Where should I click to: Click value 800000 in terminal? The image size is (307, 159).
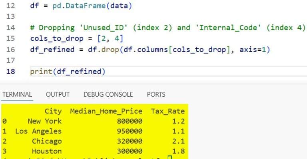tap(130, 121)
